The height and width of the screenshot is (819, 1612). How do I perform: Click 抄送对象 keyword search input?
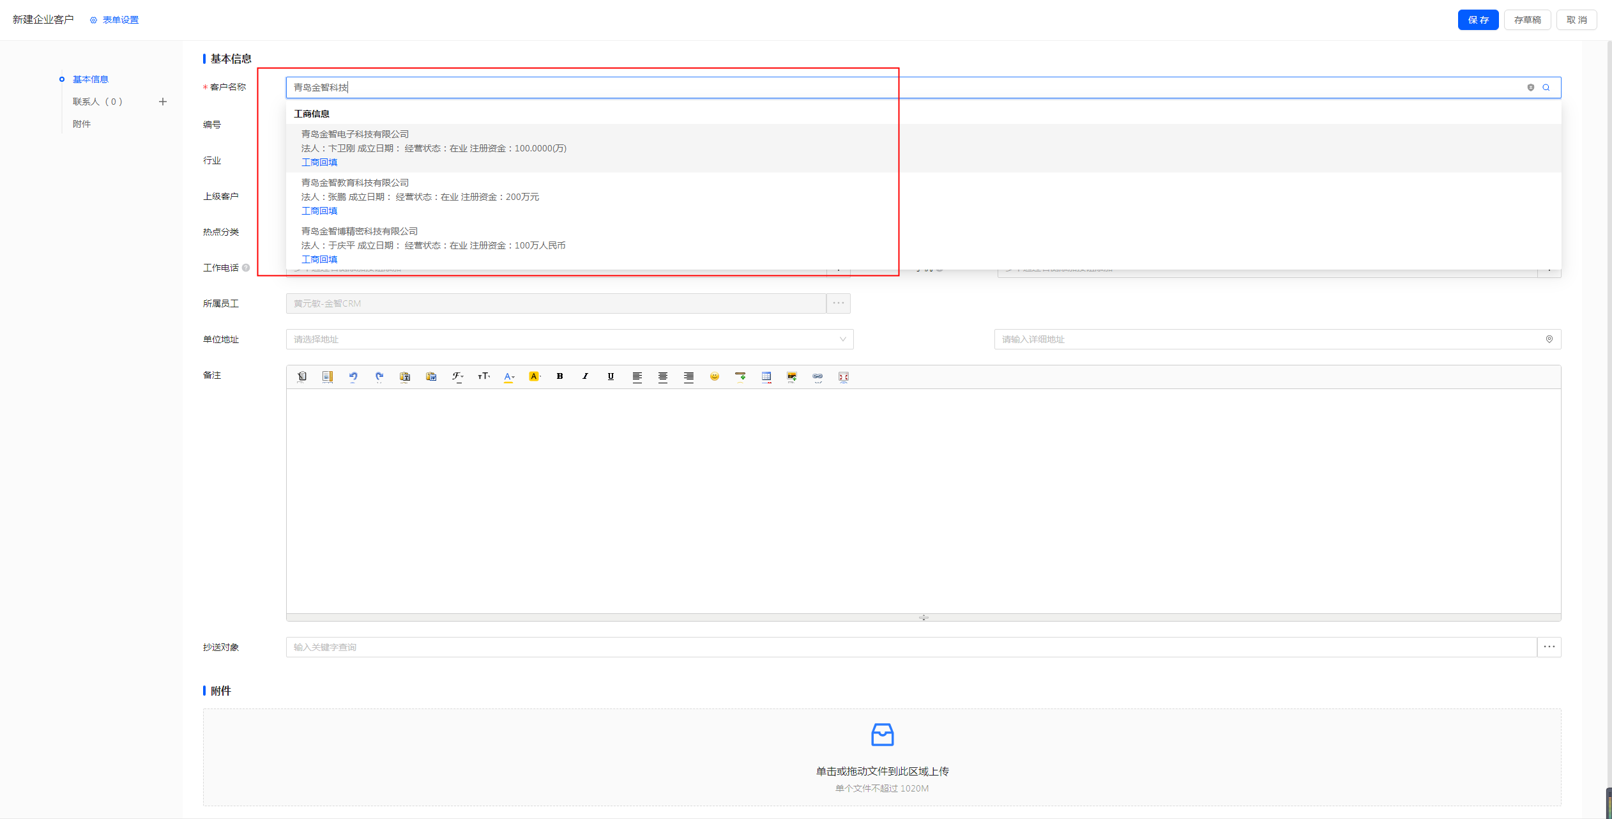click(911, 647)
